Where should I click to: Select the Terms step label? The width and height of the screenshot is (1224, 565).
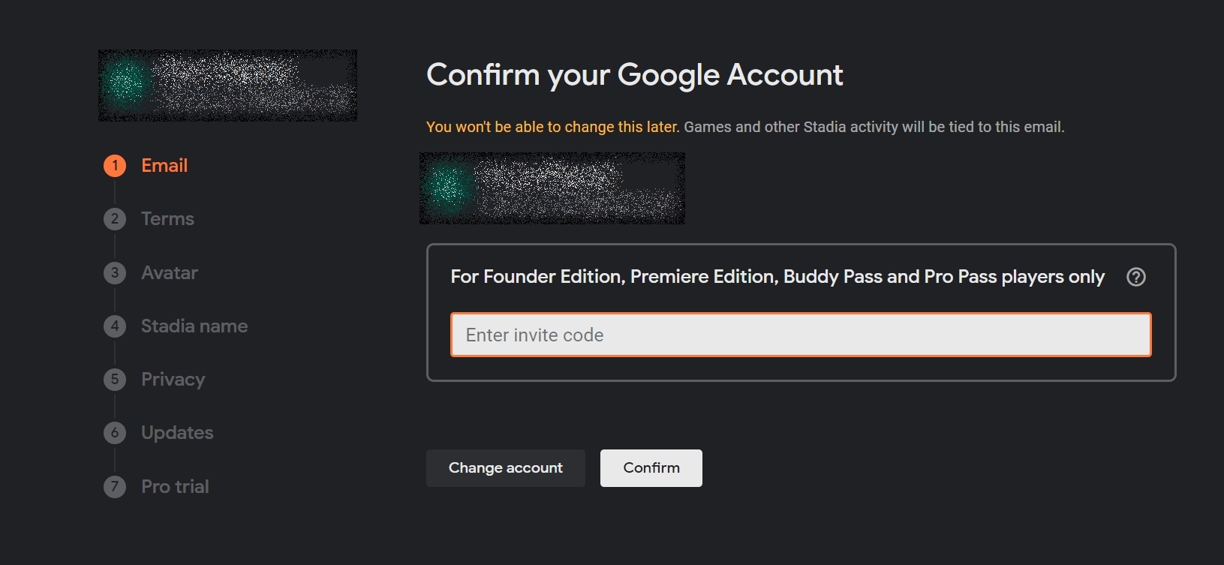(167, 219)
